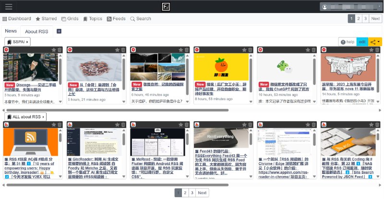Add a new tab with plus icon
The width and height of the screenshot is (384, 199).
(59, 31)
